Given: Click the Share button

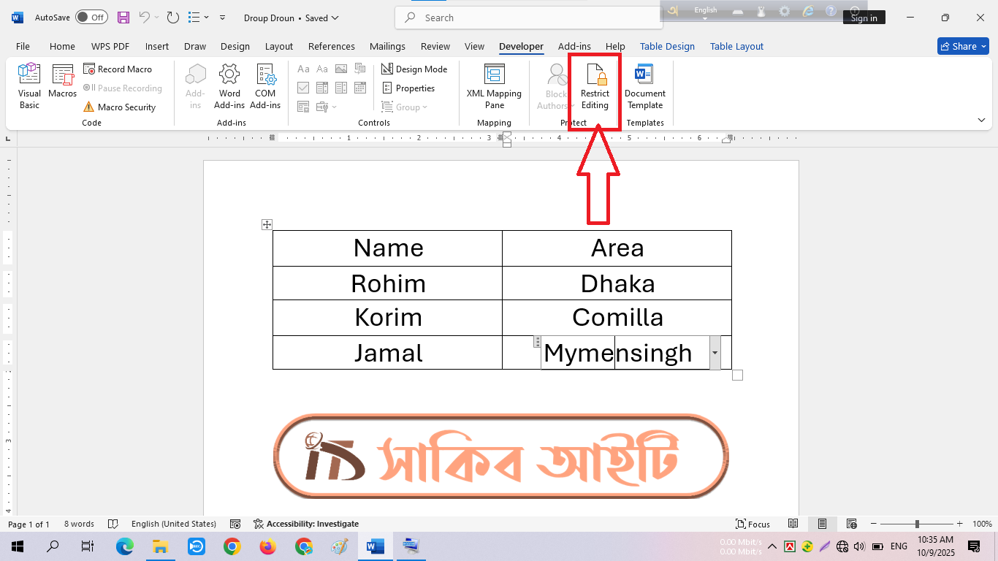Looking at the screenshot, I should 963,46.
